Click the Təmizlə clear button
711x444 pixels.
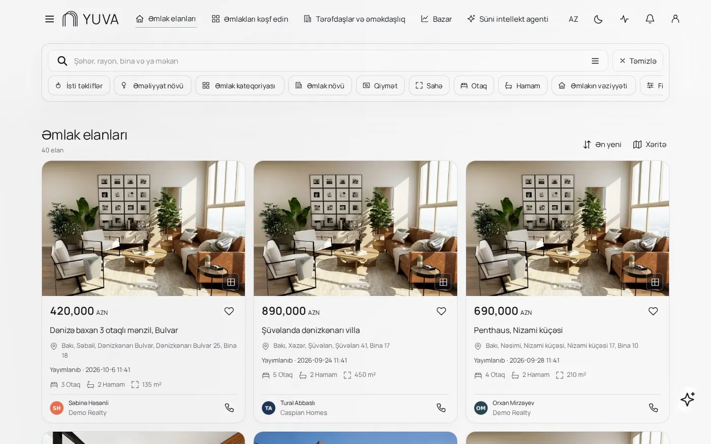click(x=637, y=61)
